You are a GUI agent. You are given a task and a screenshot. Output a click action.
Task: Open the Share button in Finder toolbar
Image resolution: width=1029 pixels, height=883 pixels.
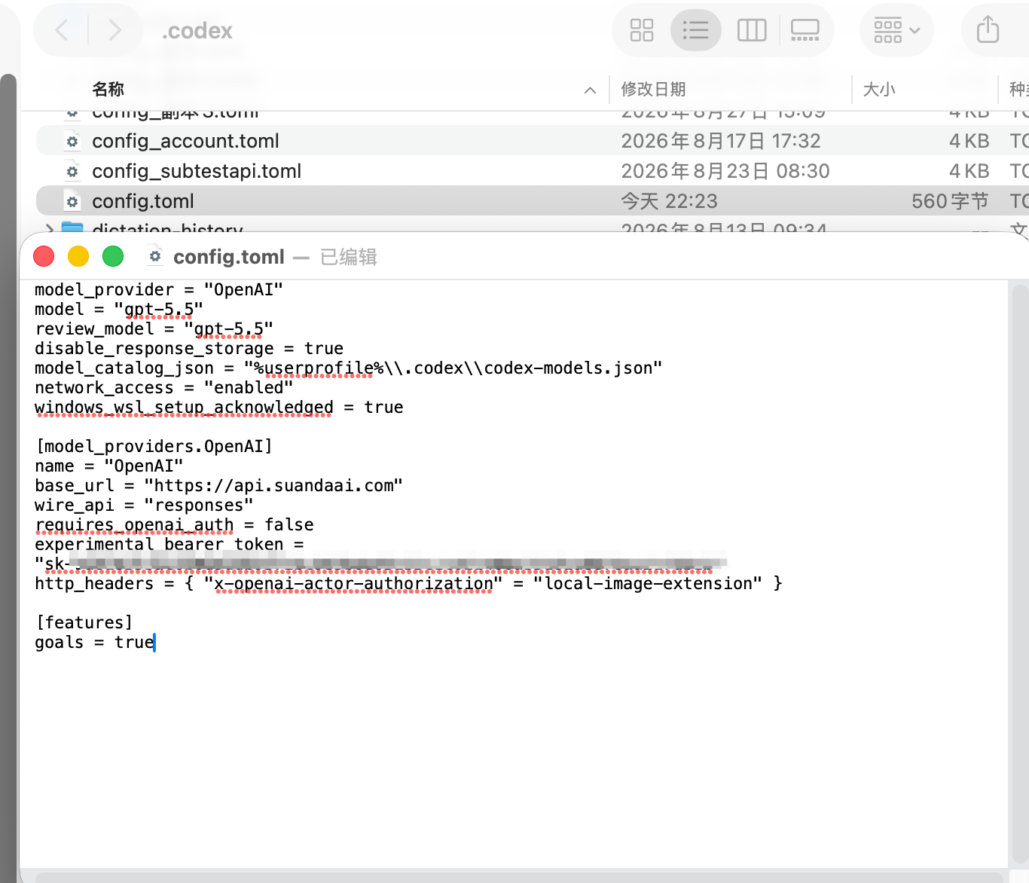coord(988,30)
